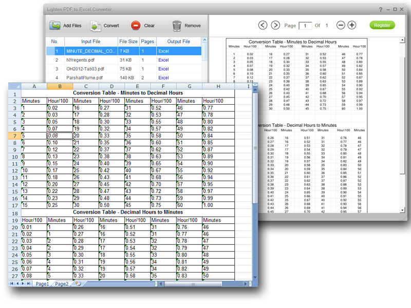Click the Input File column header
Screen dimensions: 411x308
coord(91,42)
